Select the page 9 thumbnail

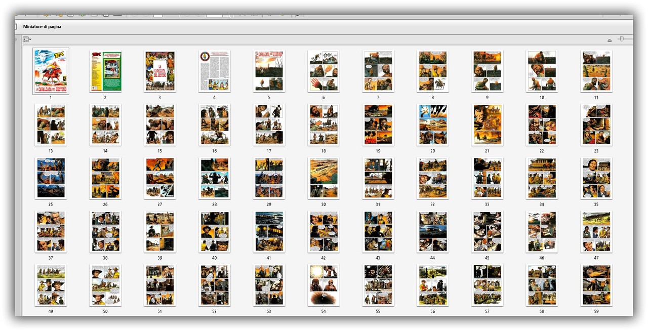(x=487, y=71)
